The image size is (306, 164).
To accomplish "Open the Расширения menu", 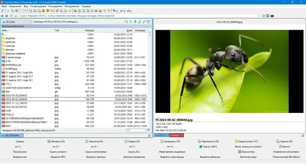I will (55, 6).
